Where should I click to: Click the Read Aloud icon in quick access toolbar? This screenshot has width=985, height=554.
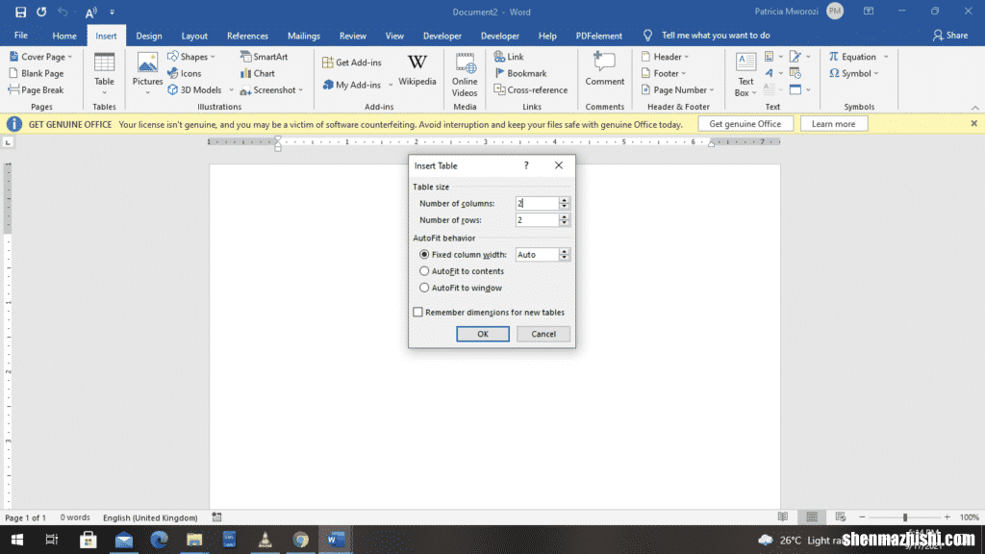click(91, 12)
